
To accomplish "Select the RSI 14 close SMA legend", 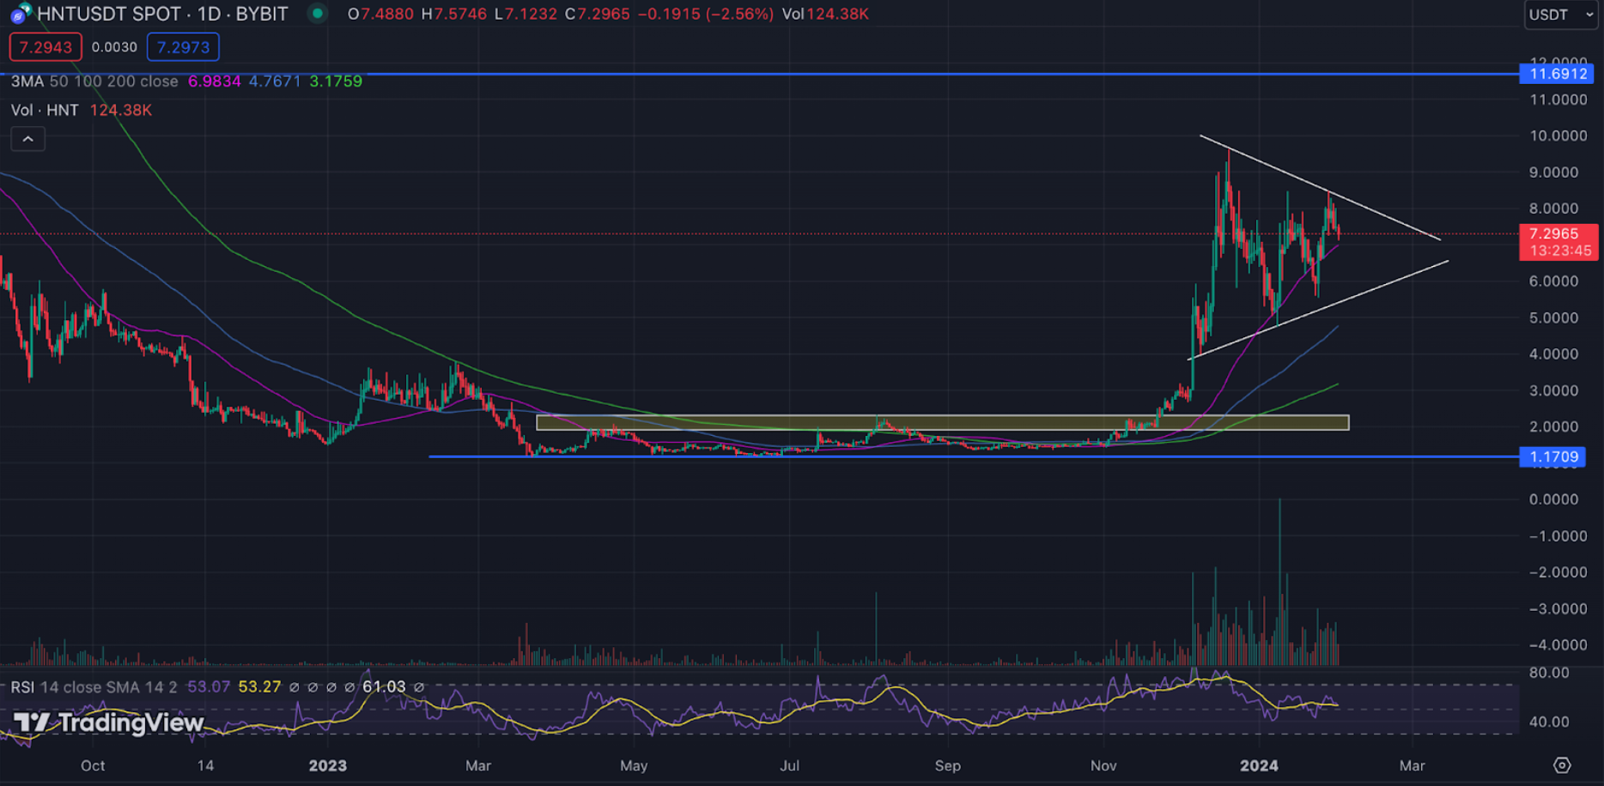I will click(x=94, y=687).
